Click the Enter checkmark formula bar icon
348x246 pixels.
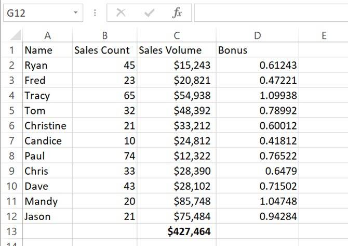(150, 13)
